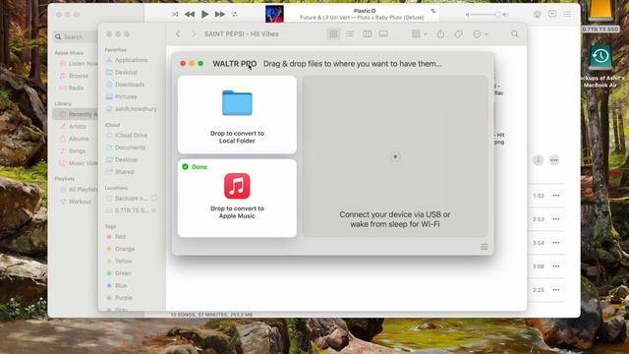The width and height of the screenshot is (629, 354).
Task: Click the Plastic album artwork thumbnail
Action: (x=274, y=14)
